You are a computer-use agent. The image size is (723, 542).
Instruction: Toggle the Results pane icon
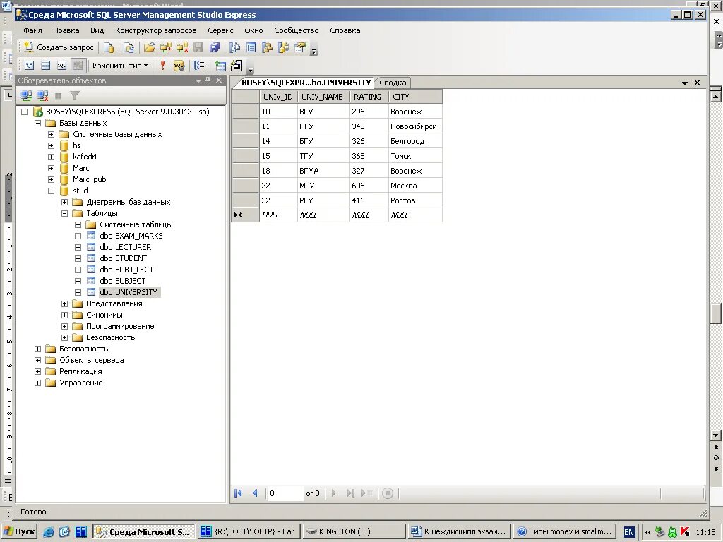(x=78, y=66)
